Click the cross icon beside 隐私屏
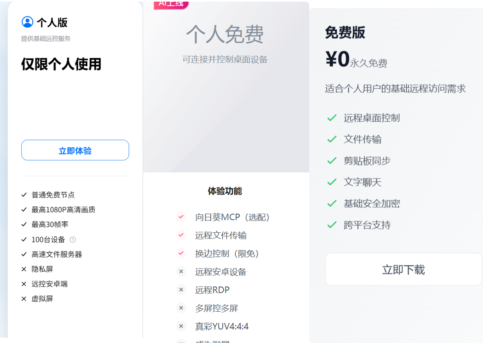The height and width of the screenshot is (343, 483). tap(24, 269)
